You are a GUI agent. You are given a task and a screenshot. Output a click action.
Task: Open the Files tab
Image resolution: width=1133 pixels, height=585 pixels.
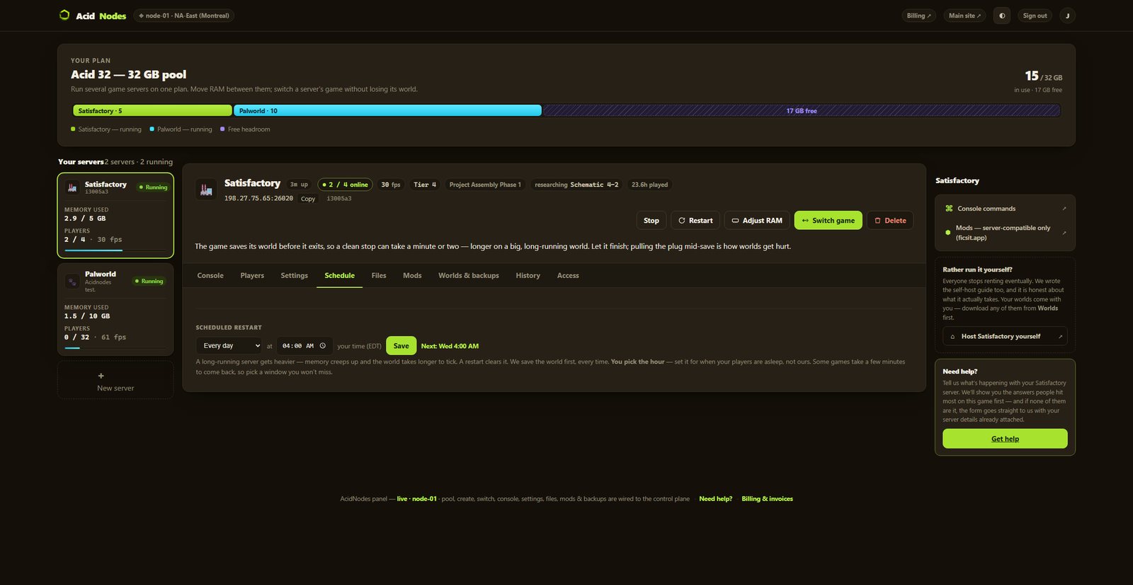379,276
